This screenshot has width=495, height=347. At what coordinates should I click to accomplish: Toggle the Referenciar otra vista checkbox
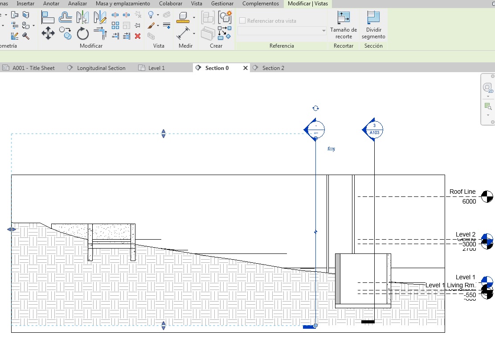click(x=242, y=20)
